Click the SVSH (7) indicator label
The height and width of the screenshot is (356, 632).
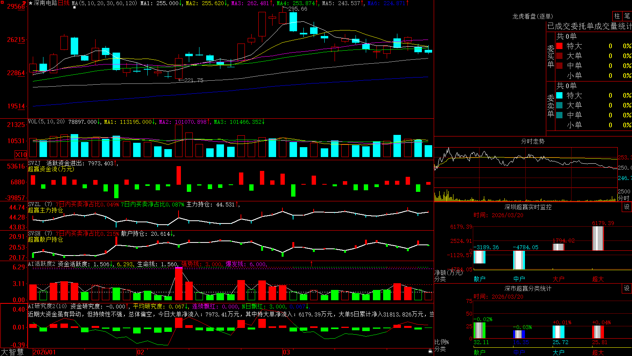tap(40, 234)
